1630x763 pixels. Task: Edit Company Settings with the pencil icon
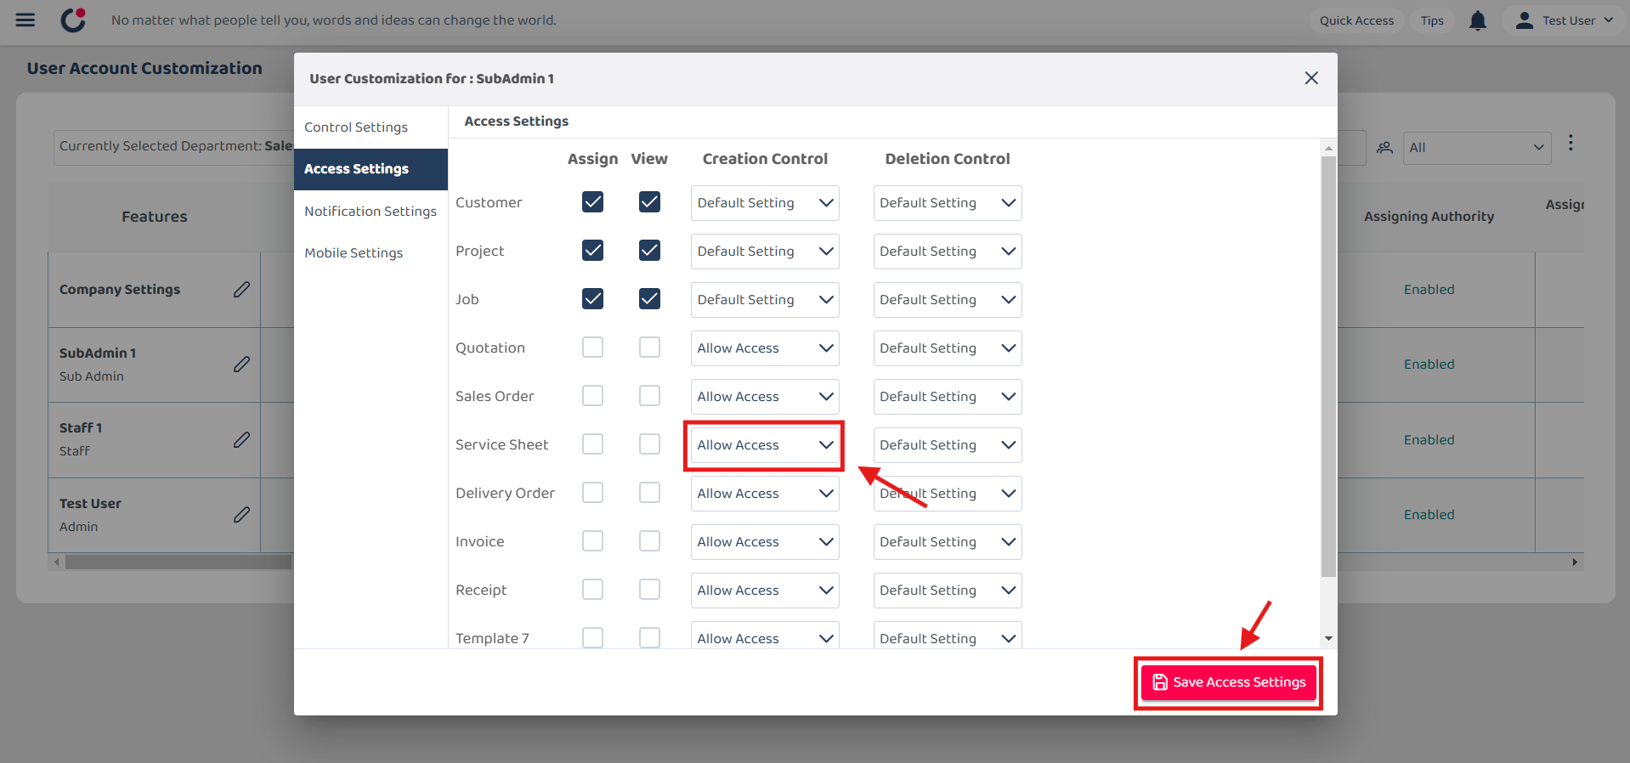click(241, 290)
